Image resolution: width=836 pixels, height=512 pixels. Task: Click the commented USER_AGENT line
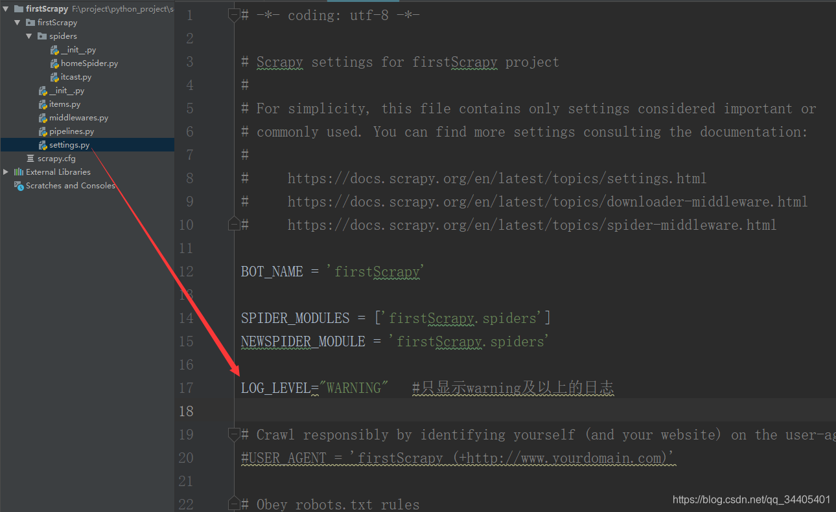(459, 458)
